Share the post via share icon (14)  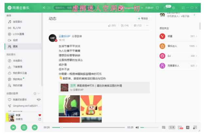(x=125, y=26)
